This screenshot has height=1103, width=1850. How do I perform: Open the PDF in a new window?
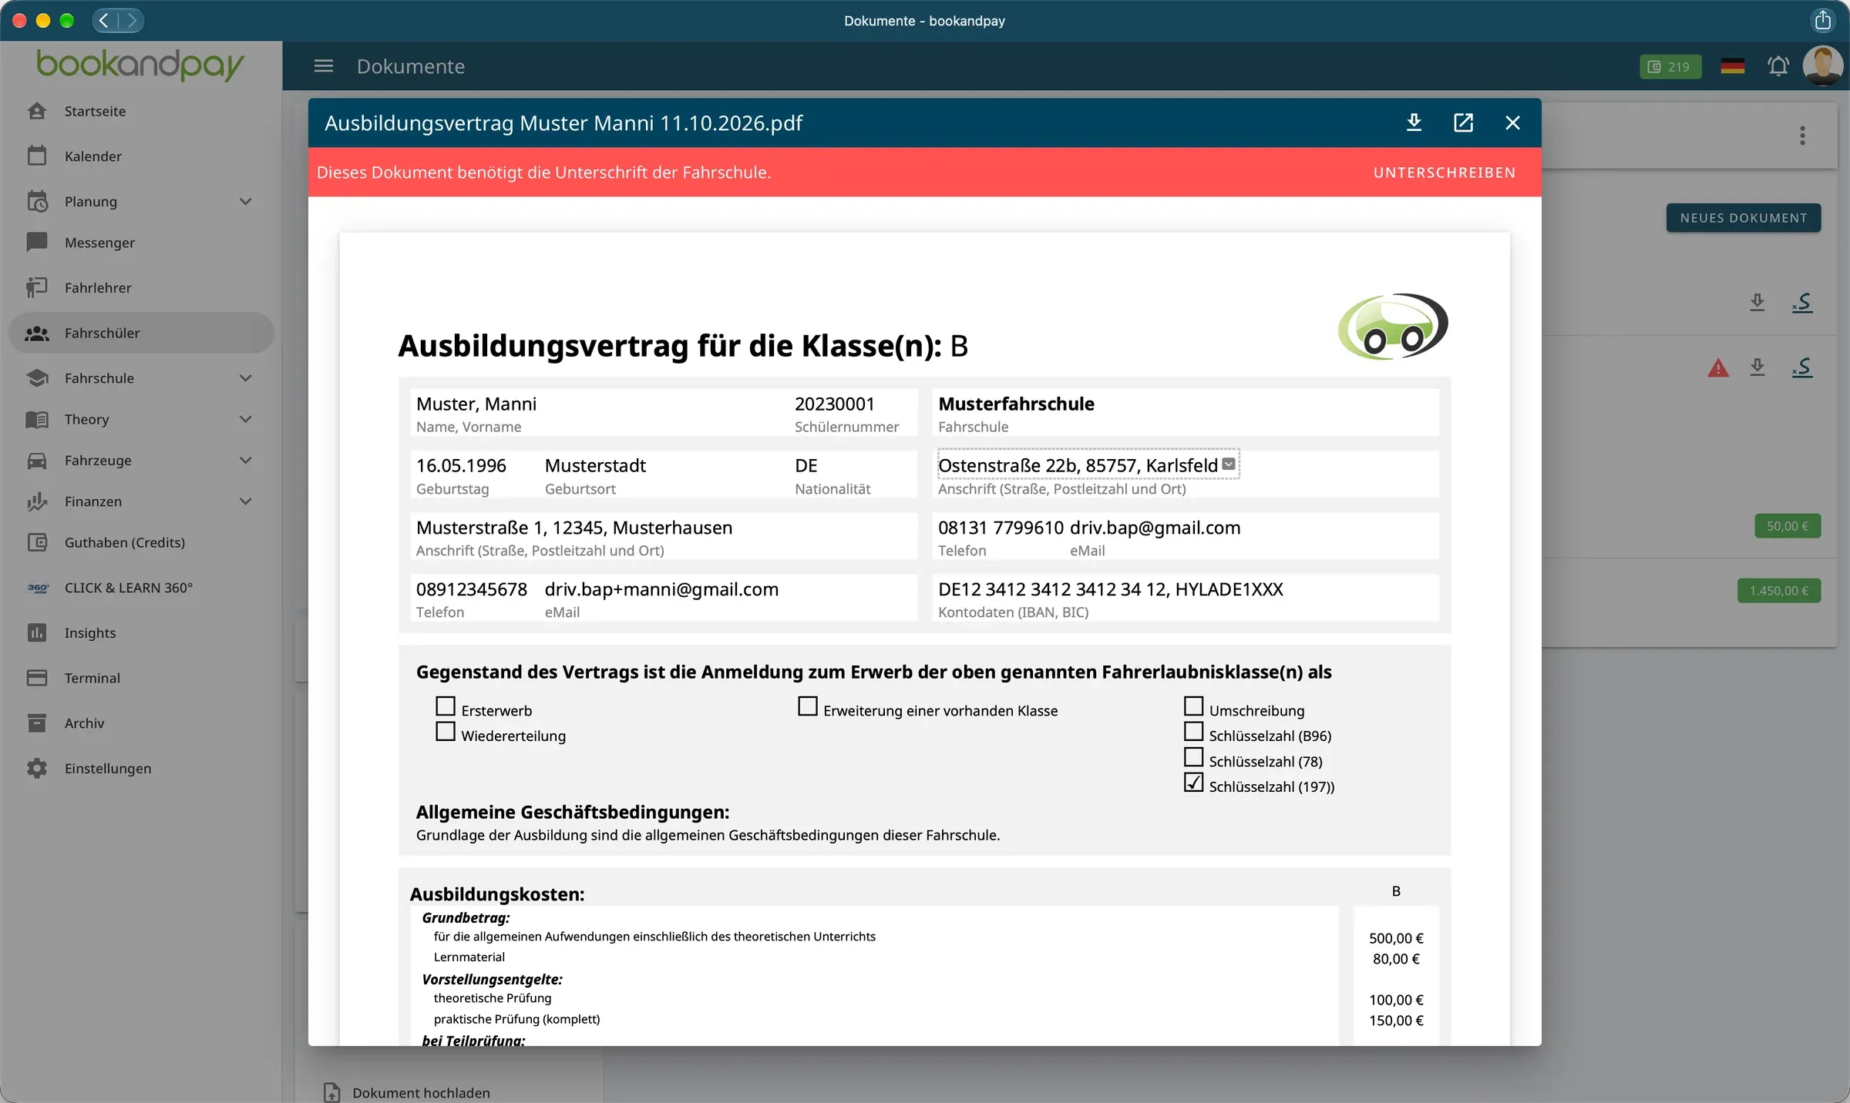[1463, 122]
